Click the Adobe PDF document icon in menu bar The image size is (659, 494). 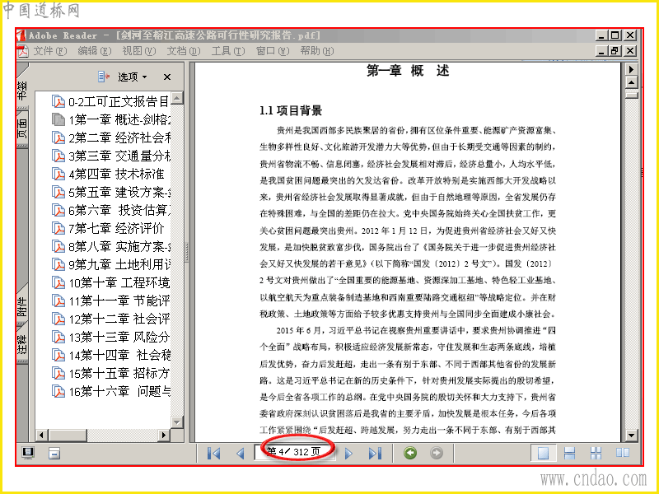click(23, 51)
